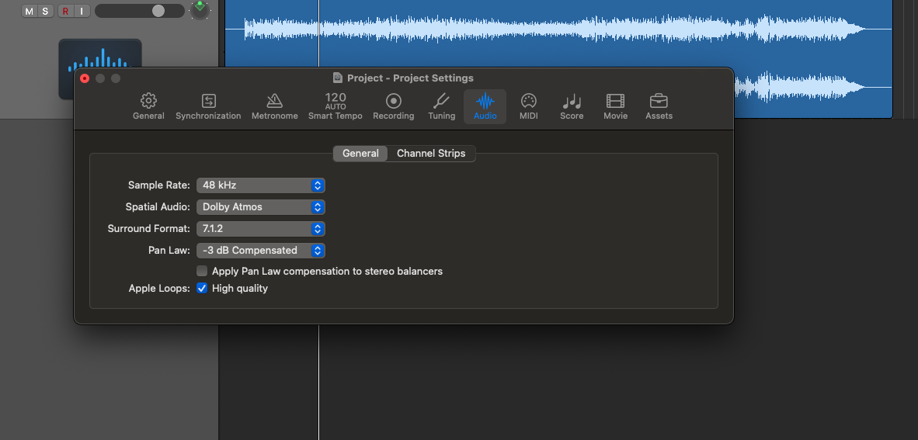Switch to the General tab
Viewport: 918px width, 440px height.
tap(360, 154)
